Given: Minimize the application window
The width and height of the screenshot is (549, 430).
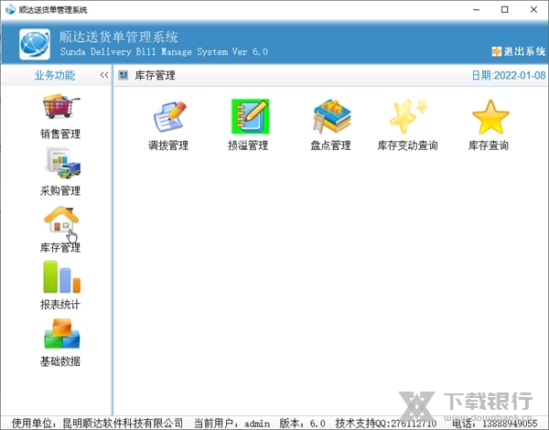Looking at the screenshot, I should (476, 9).
